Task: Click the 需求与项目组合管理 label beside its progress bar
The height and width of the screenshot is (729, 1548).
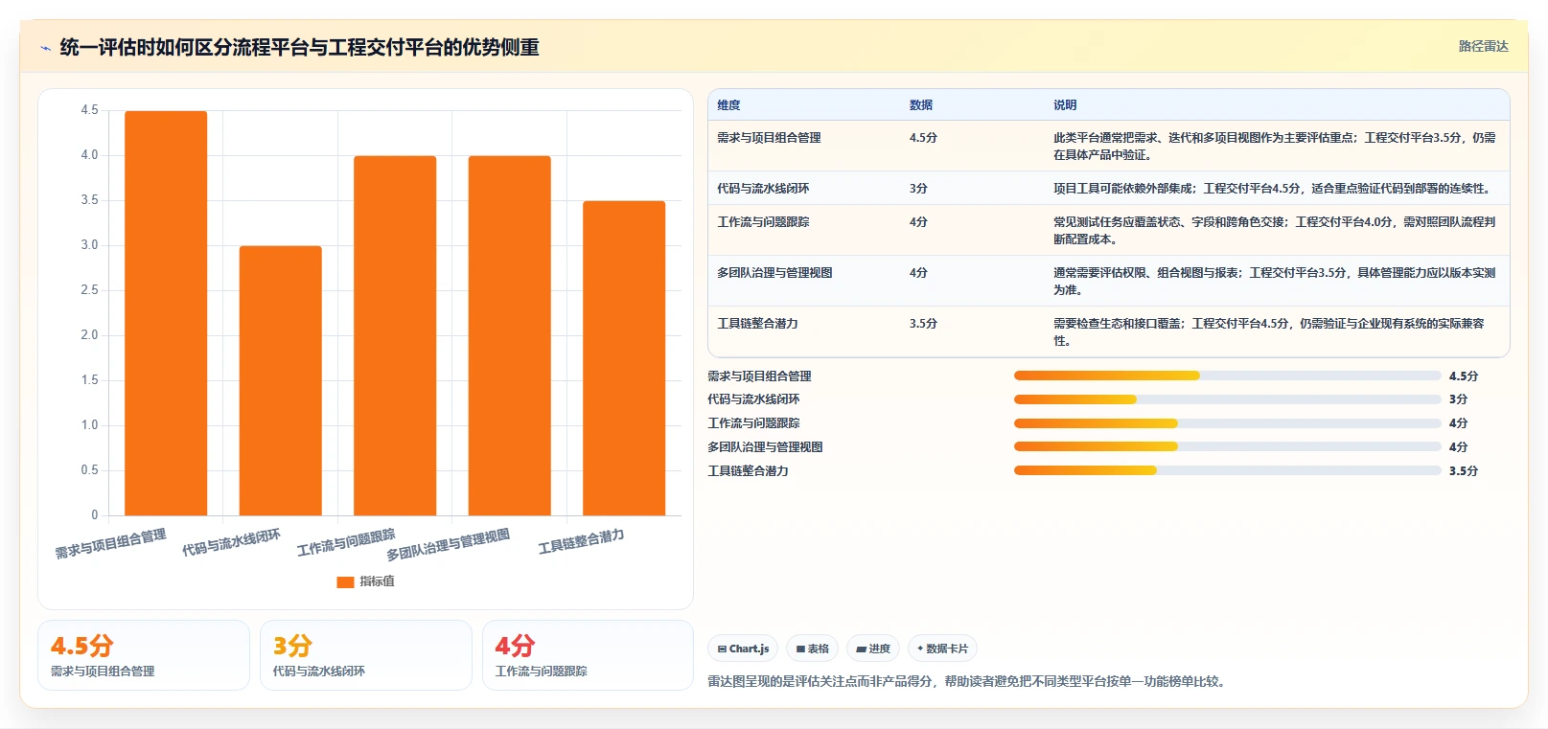Action: point(759,376)
